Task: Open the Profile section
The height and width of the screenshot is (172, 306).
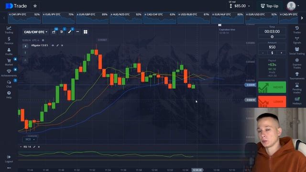Action: click(9, 52)
